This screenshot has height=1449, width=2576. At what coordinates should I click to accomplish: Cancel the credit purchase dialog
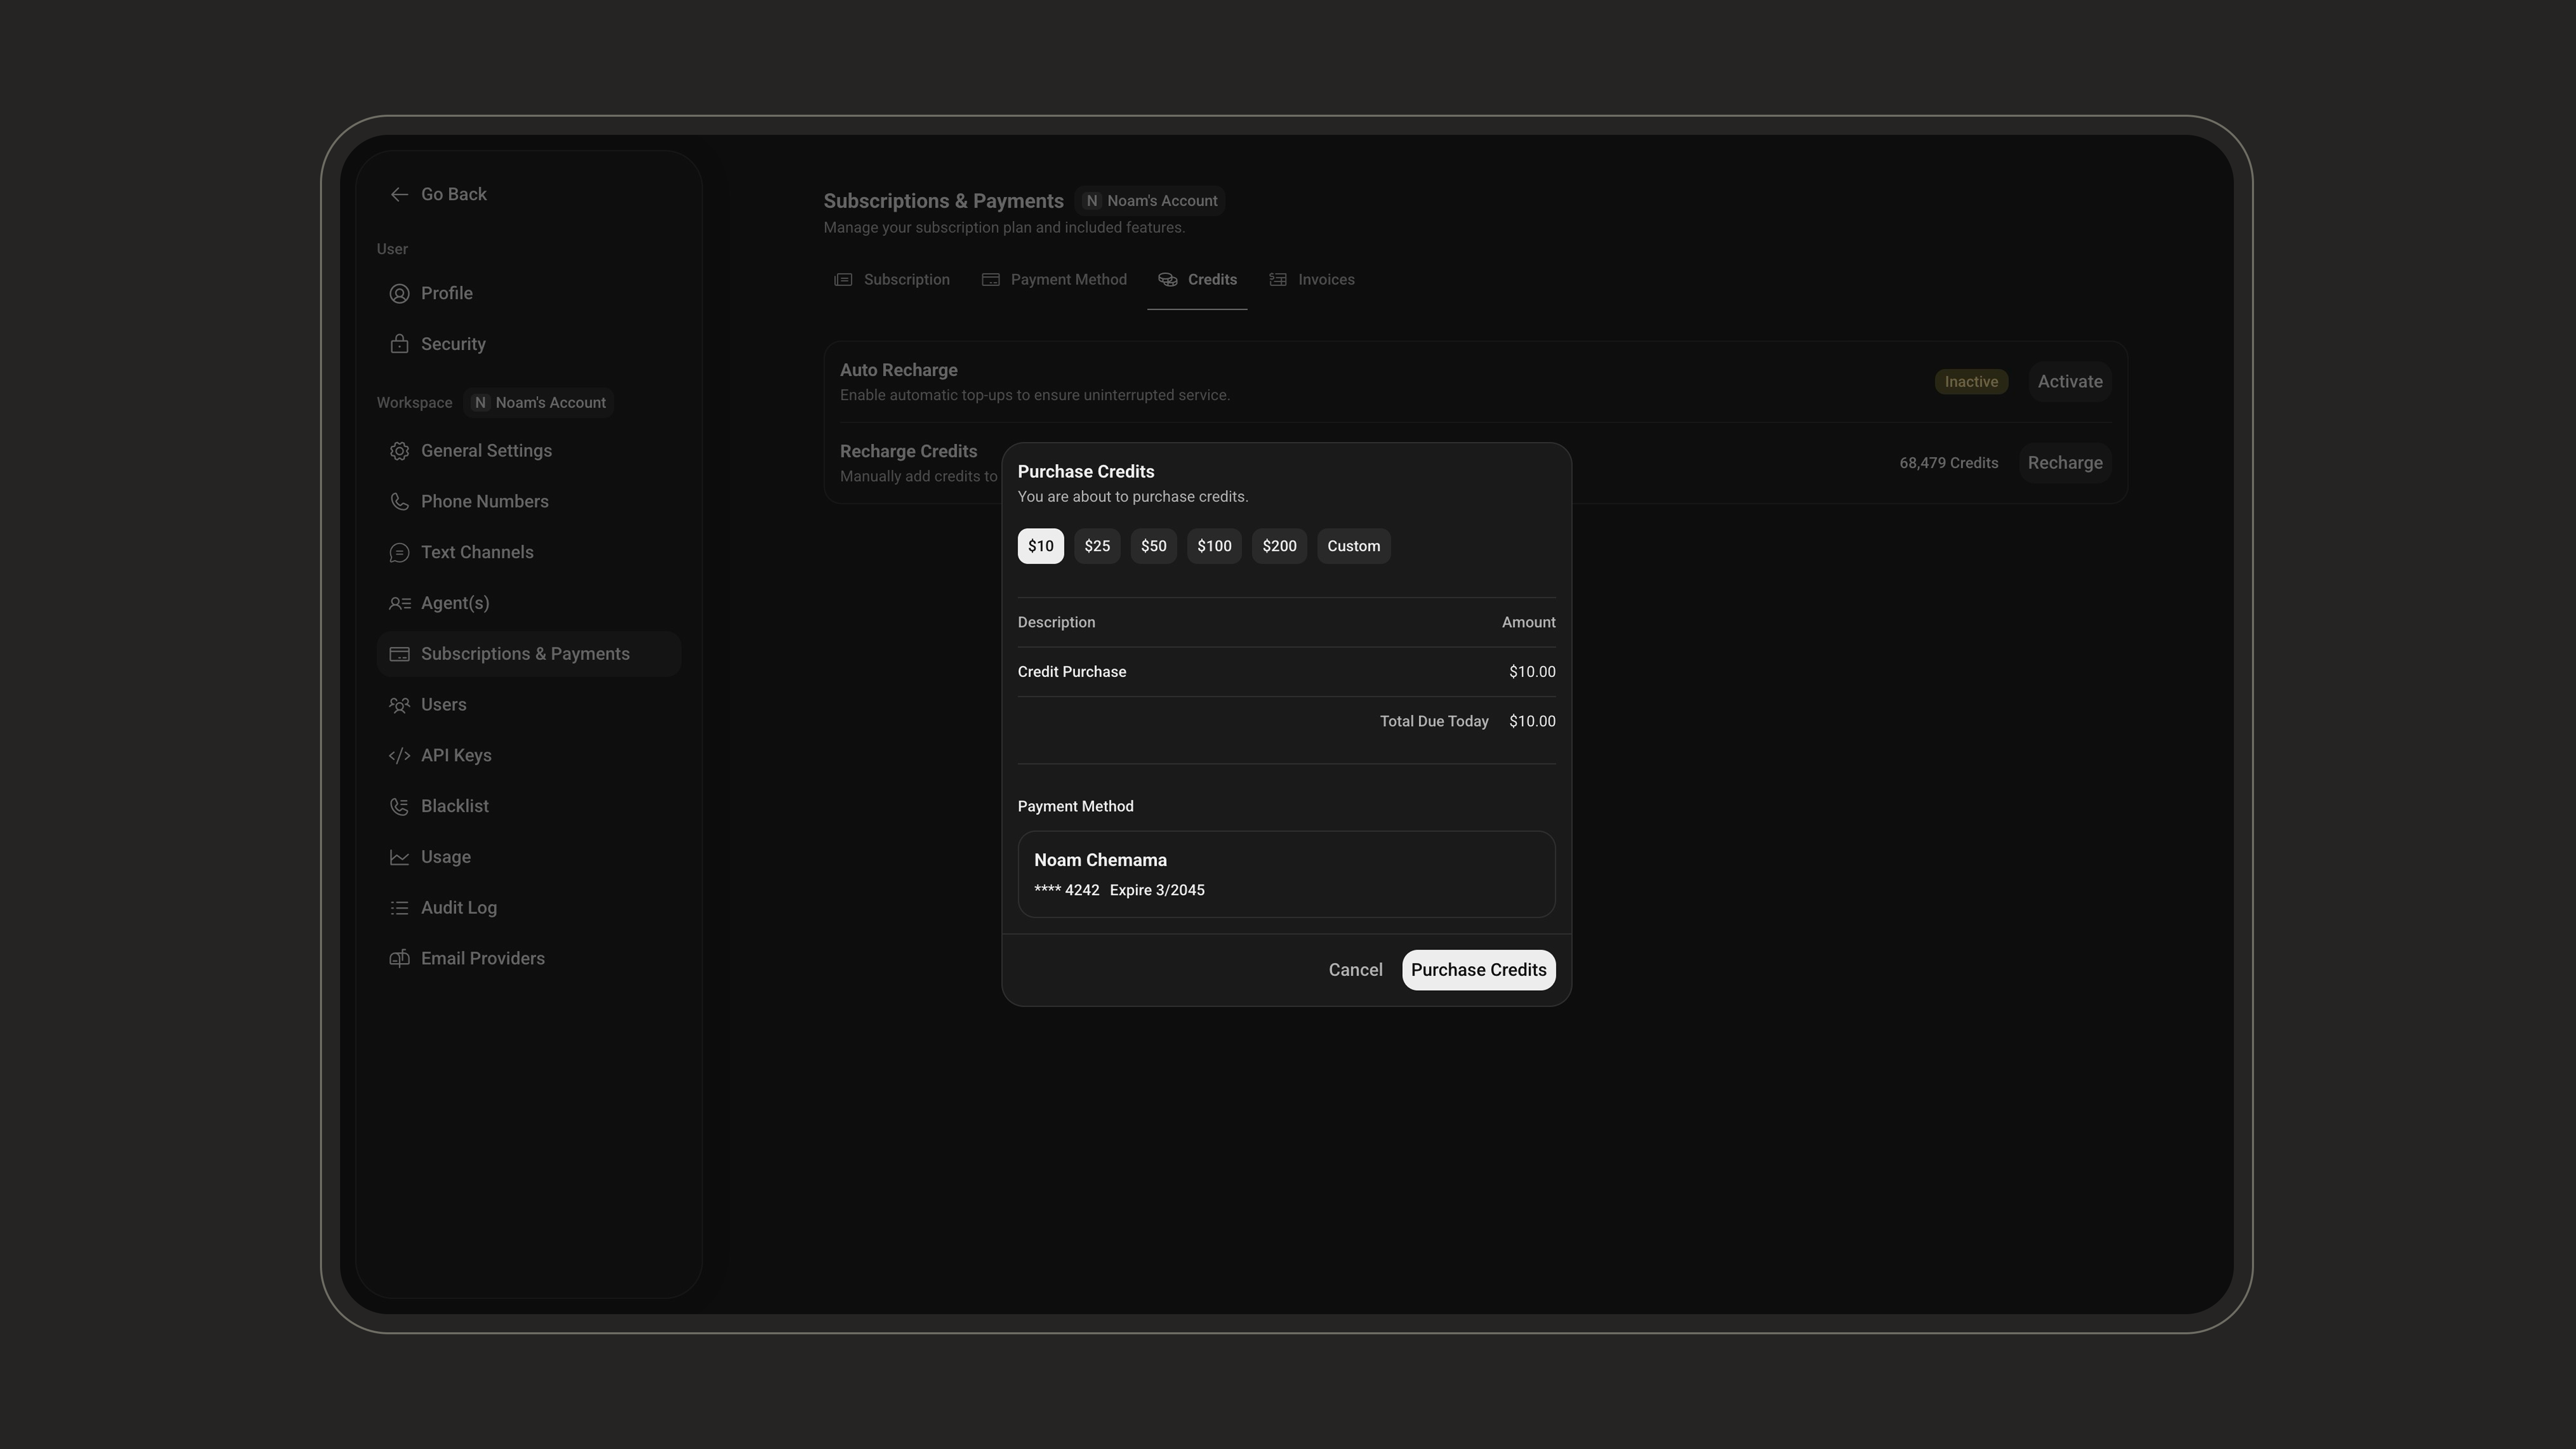pos(1355,970)
